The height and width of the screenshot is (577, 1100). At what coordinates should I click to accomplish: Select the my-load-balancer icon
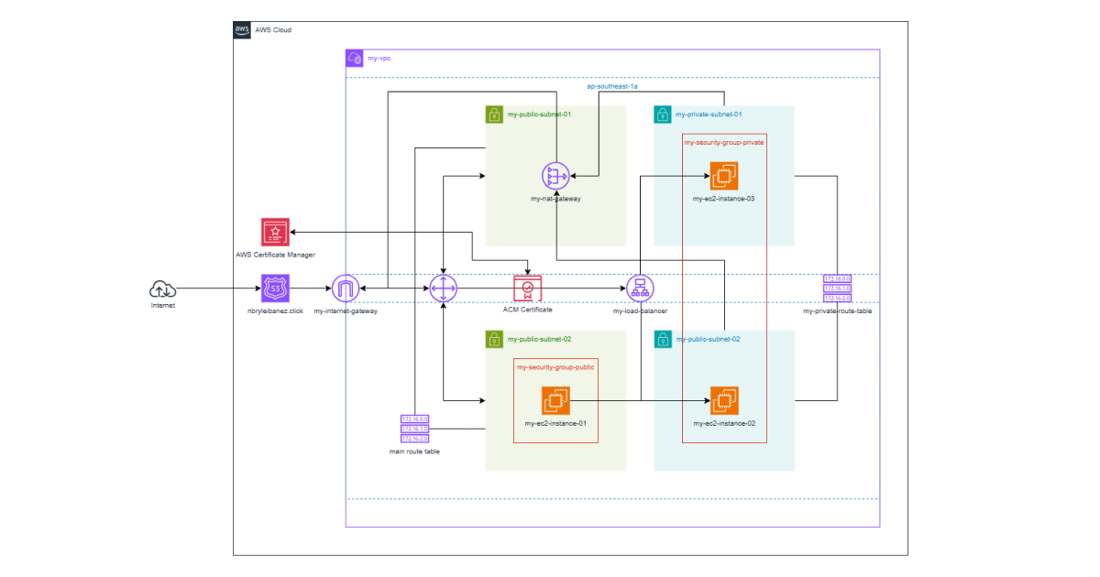(x=640, y=287)
